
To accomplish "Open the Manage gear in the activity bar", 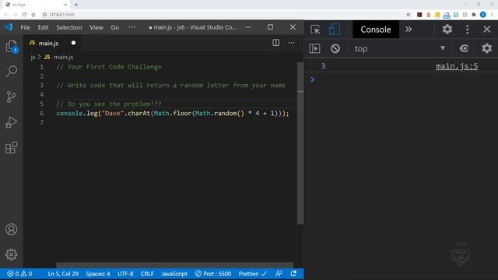I will [12, 254].
